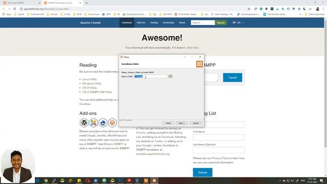Click the address bar URL
Image resolution: width=327 pixels, height=184 pixels.
pos(46,9)
